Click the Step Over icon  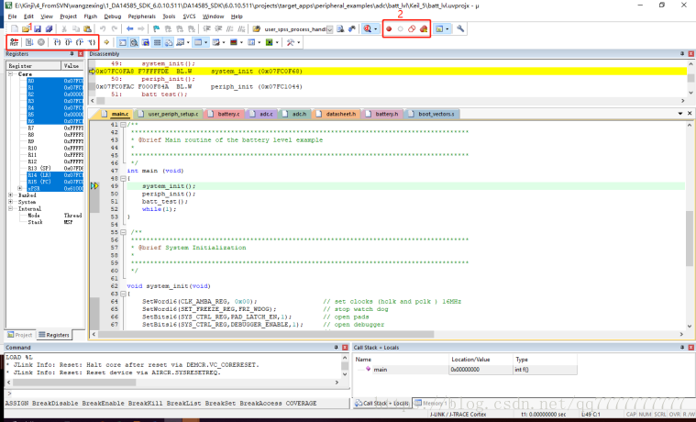pyautogui.click(x=69, y=42)
